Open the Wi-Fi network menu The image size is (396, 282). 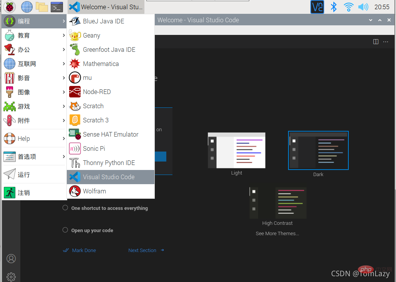click(x=348, y=7)
